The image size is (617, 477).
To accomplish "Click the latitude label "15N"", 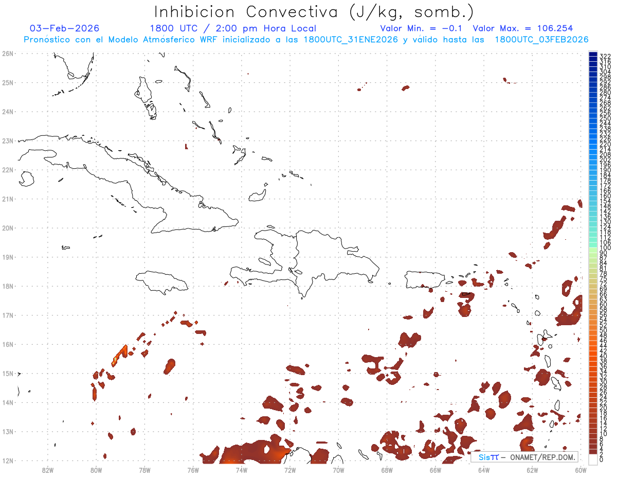I will 8,373.
